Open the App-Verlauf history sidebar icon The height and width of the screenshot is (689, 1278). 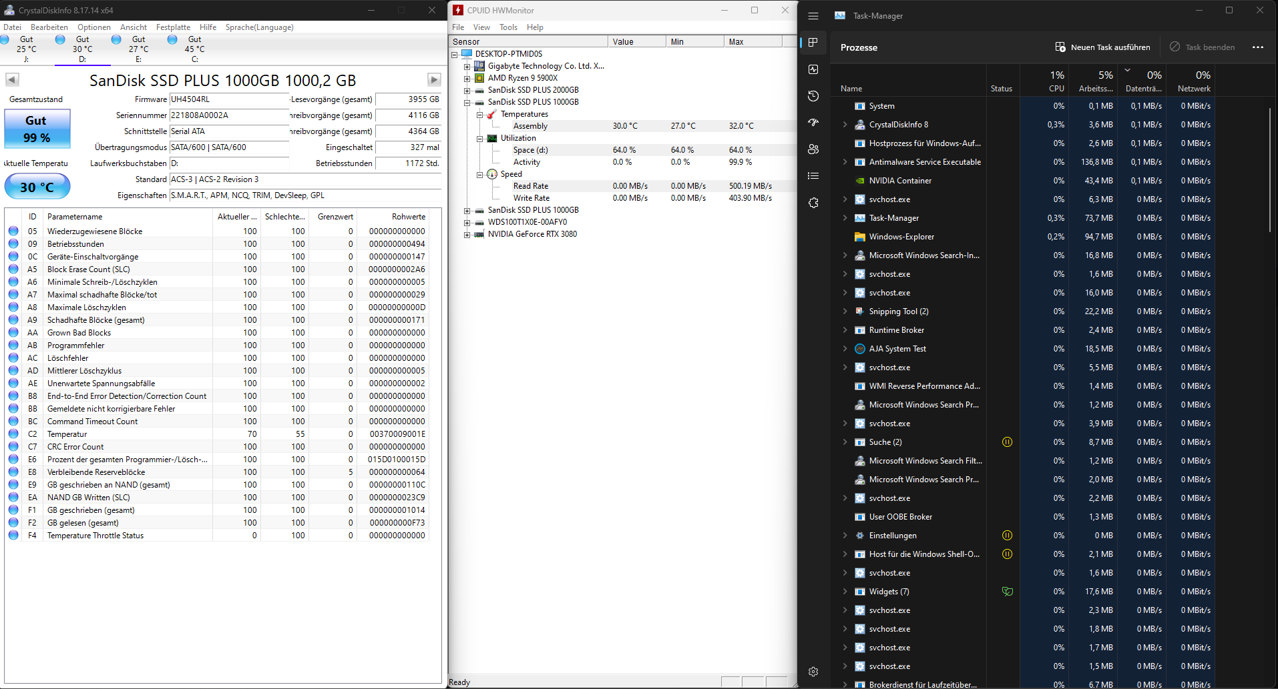pos(813,96)
